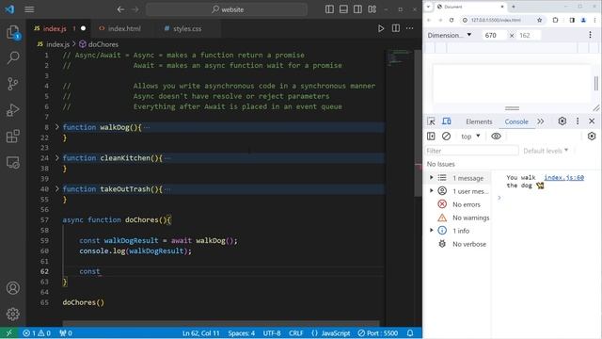Open the Manage gear menu in VS Code
This screenshot has height=339, width=602.
point(12,314)
